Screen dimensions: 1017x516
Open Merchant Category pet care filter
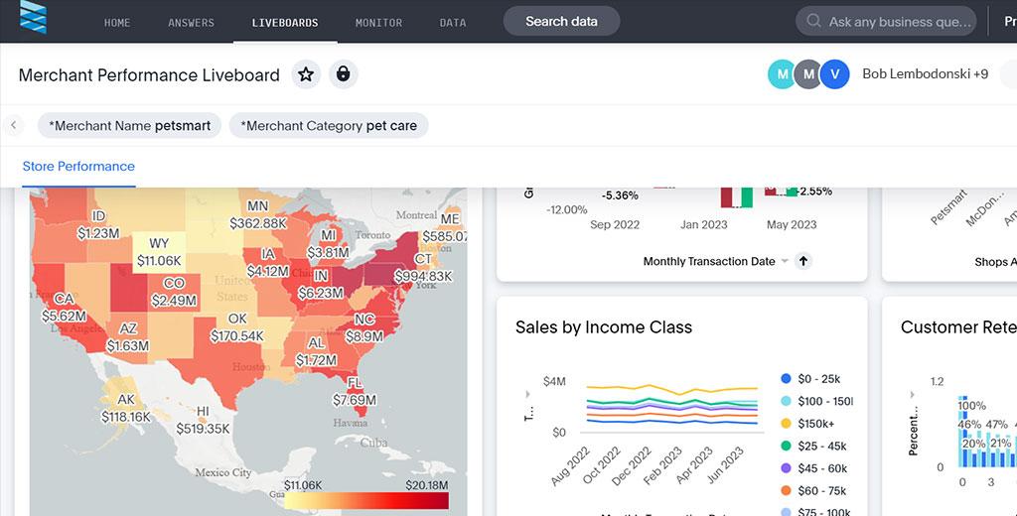click(328, 126)
